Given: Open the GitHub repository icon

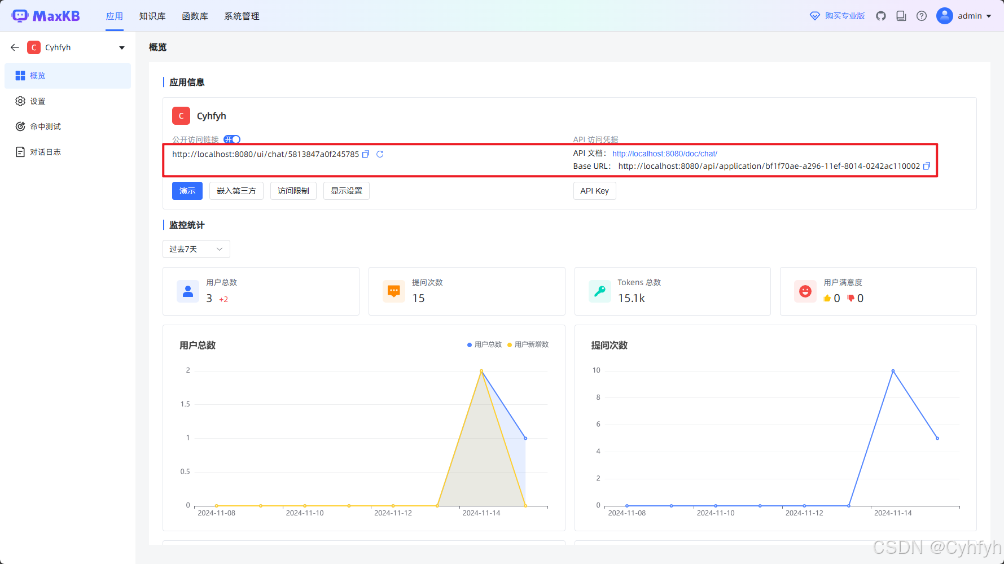Looking at the screenshot, I should coord(881,16).
